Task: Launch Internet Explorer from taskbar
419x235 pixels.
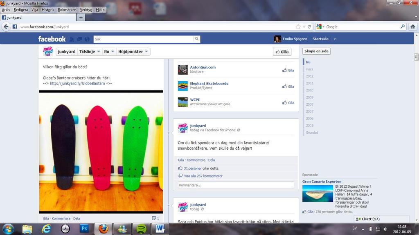Action: click(46, 229)
